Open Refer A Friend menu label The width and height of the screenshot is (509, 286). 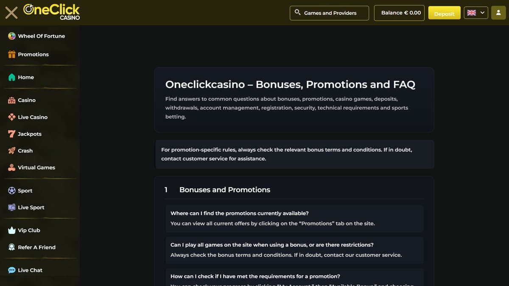tap(36, 247)
